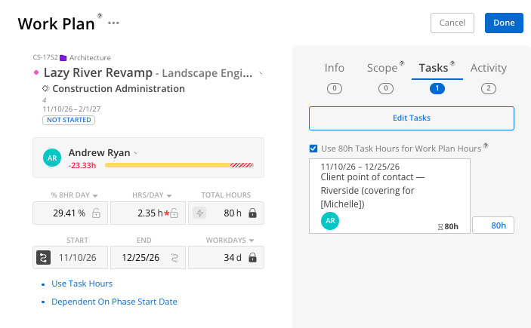The width and height of the screenshot is (531, 328).
Task: Open the WORKDAYS dropdown
Action: coord(252,241)
